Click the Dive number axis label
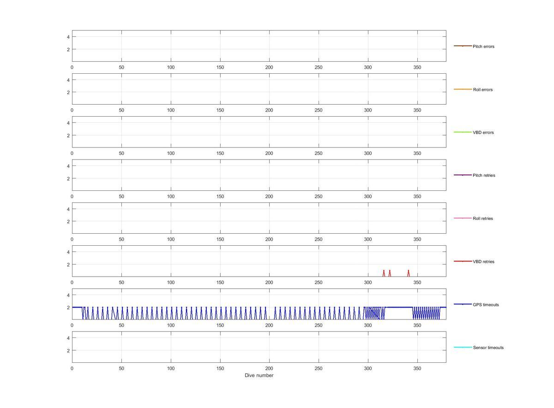This screenshot has width=554, height=408. (x=259, y=375)
